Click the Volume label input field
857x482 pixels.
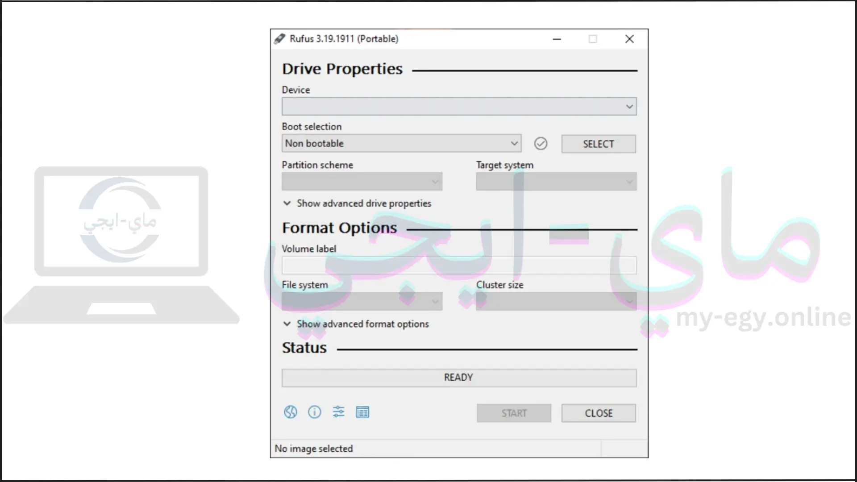click(x=458, y=265)
